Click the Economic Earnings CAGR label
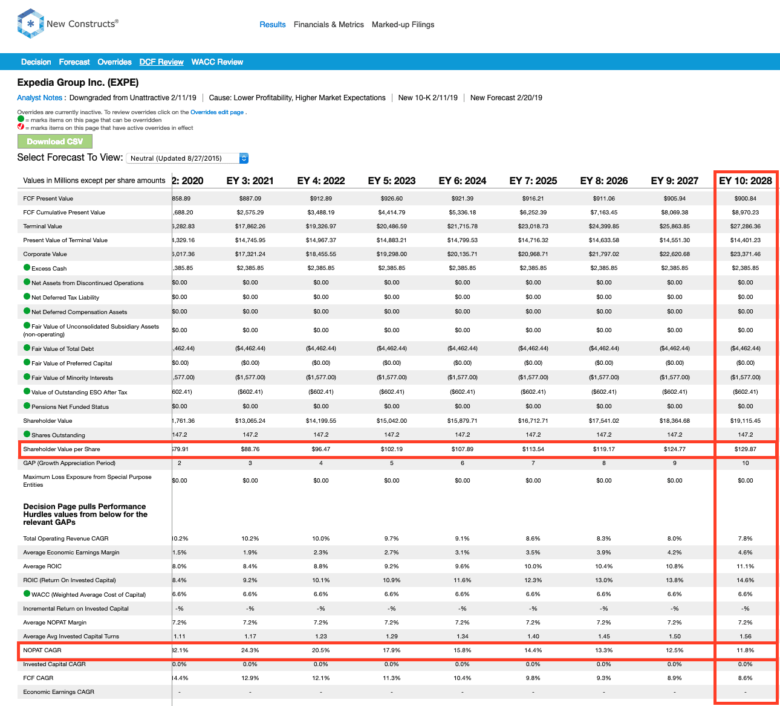The height and width of the screenshot is (706, 780). click(59, 692)
